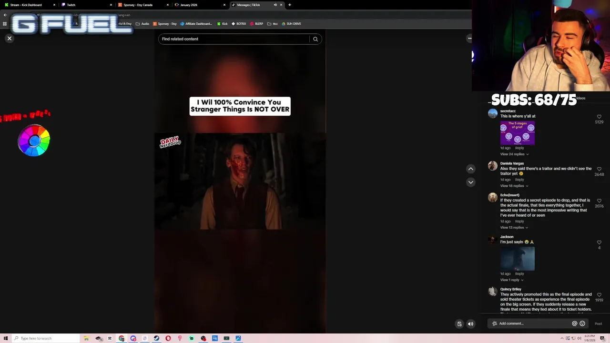Mute the TikTok tab via speaker icon
This screenshot has width=610, height=343.
tap(275, 5)
